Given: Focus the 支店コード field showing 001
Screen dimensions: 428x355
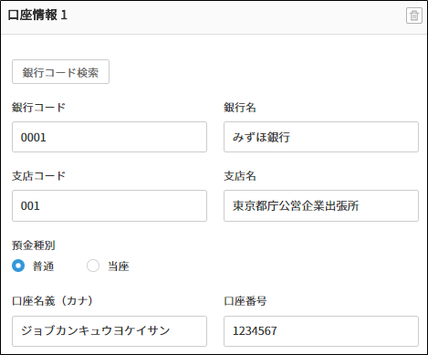Looking at the screenshot, I should coord(110,205).
